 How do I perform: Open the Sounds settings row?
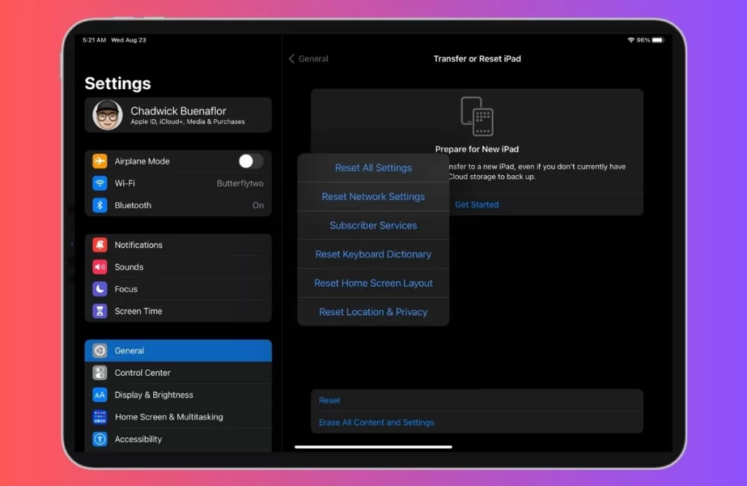178,267
